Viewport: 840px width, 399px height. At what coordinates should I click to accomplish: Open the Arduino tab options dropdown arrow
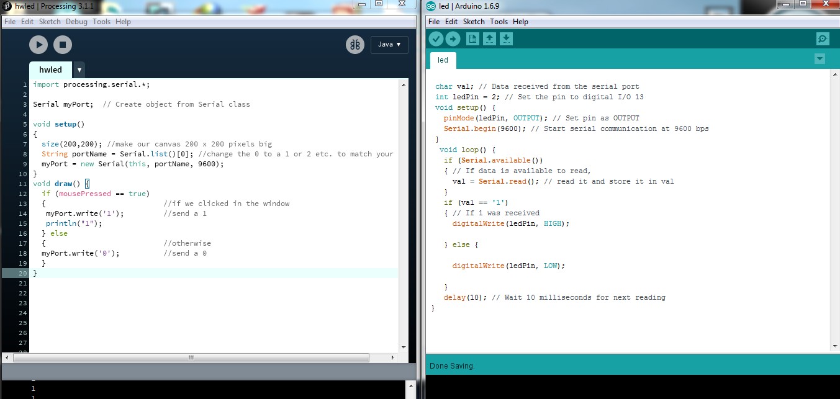(x=820, y=59)
